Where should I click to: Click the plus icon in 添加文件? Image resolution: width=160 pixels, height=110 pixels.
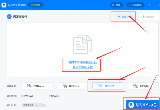(119, 17)
